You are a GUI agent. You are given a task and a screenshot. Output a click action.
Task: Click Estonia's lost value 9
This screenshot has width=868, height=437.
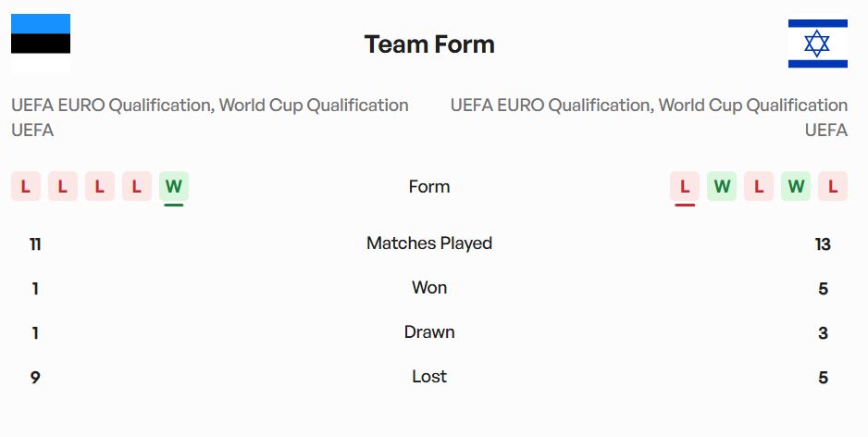[x=35, y=378]
